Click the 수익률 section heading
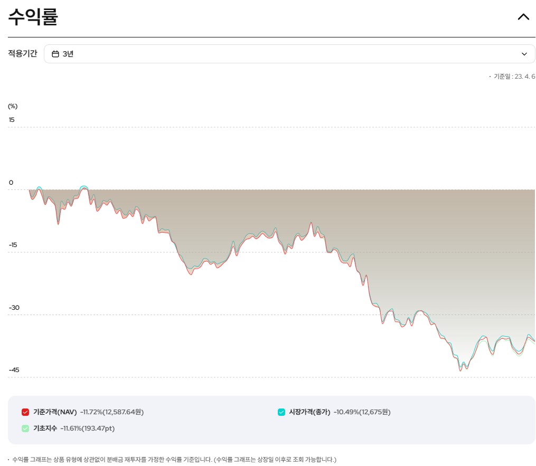 tap(33, 17)
